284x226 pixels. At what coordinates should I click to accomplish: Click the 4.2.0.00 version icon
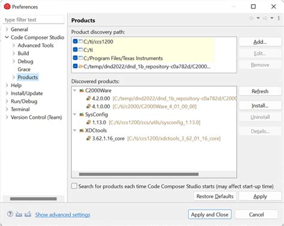(x=89, y=99)
